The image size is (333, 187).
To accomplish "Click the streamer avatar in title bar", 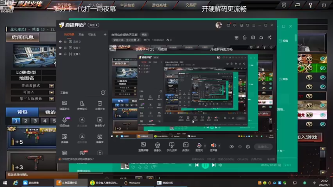I will [219, 25].
